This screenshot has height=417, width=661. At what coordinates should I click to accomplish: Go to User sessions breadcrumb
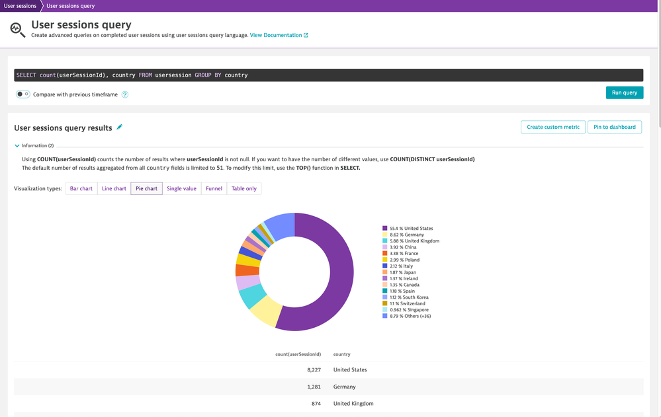(x=20, y=6)
